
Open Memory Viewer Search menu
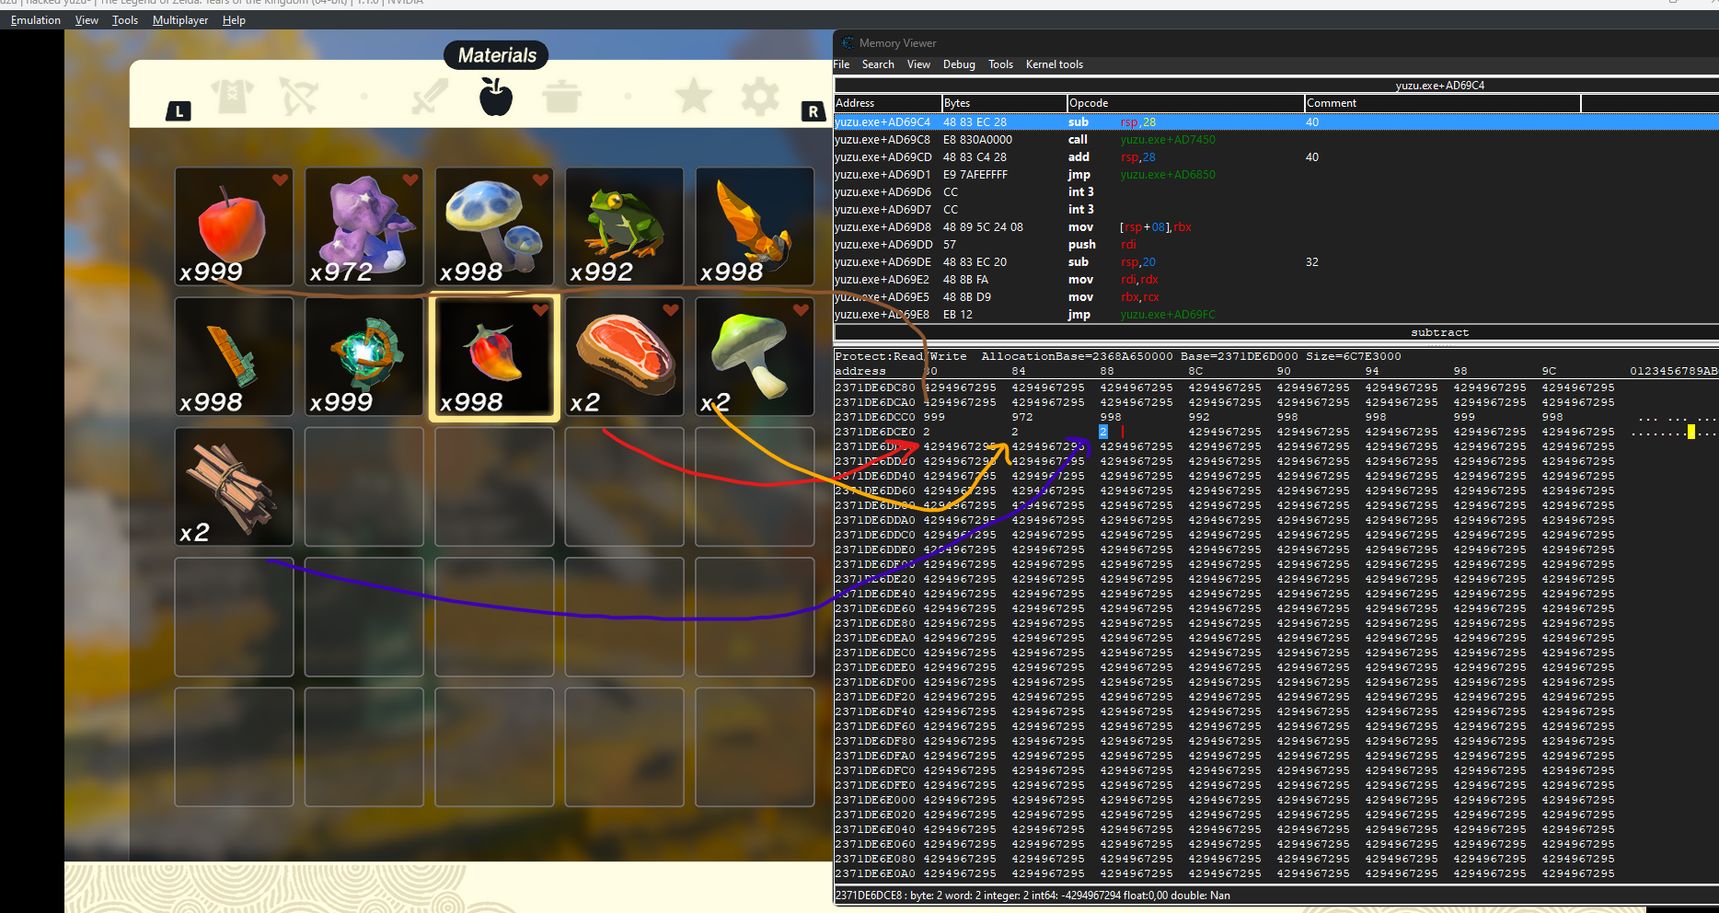(878, 64)
